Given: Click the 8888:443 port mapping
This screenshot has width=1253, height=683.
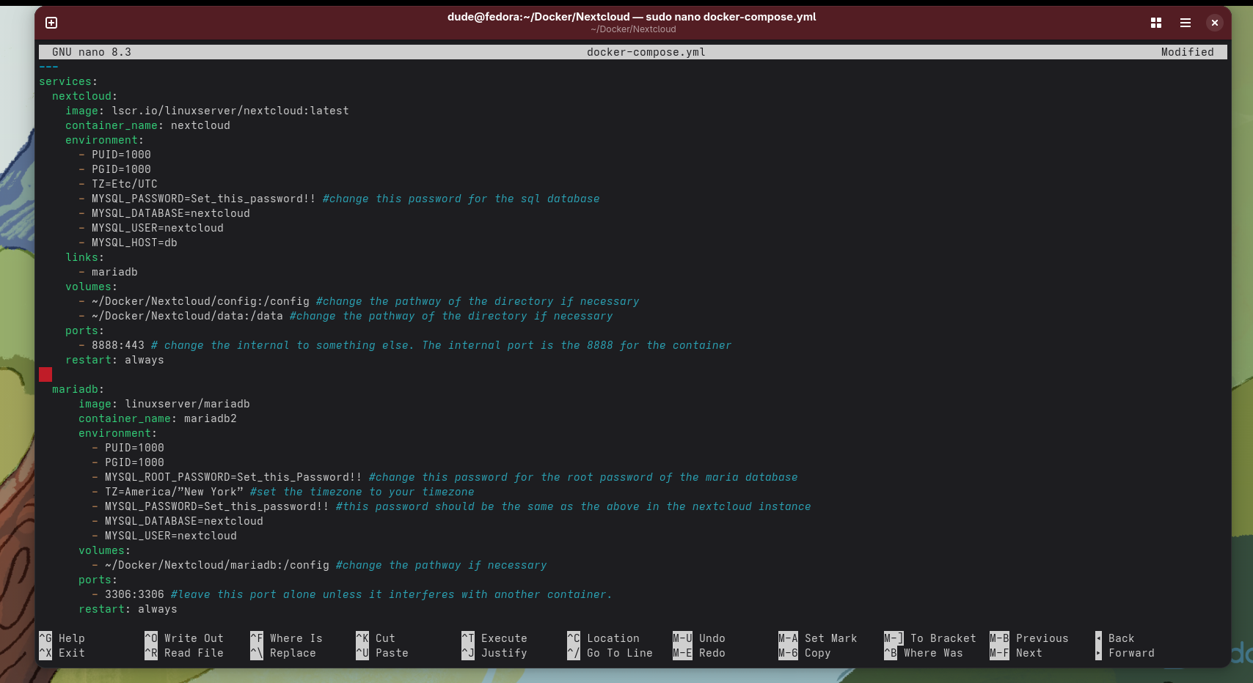Looking at the screenshot, I should (x=118, y=345).
